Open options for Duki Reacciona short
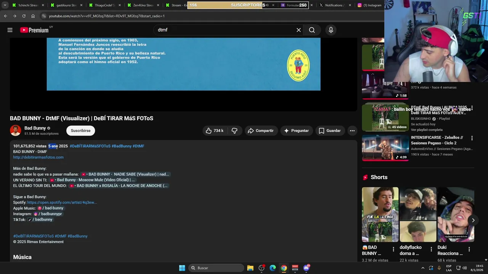Image resolution: width=488 pixels, height=274 pixels. 469,250
